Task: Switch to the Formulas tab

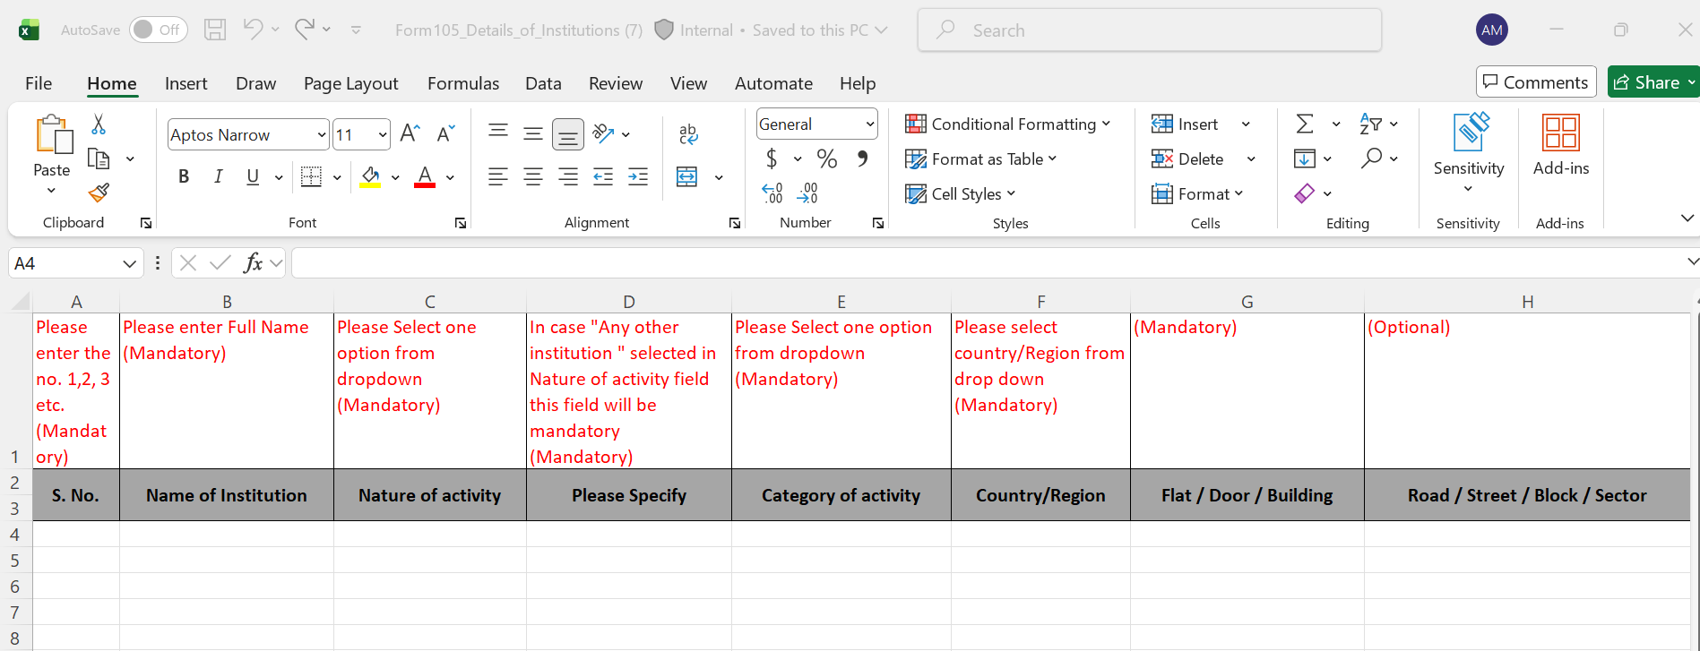Action: coord(463,83)
